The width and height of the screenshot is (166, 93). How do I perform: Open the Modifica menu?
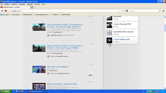(7, 4)
